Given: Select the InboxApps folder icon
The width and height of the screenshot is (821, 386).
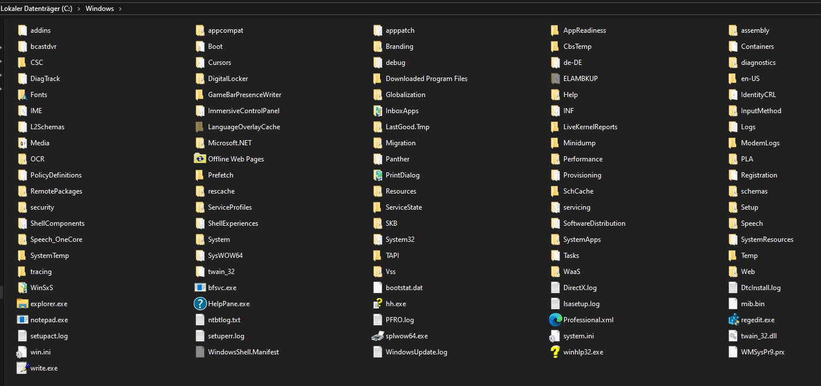Looking at the screenshot, I should [377, 111].
